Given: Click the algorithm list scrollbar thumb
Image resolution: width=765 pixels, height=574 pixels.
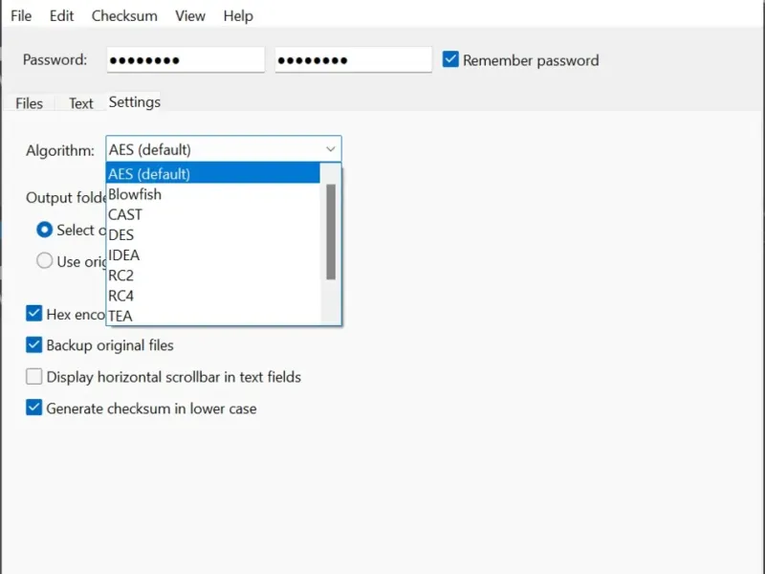Looking at the screenshot, I should 331,231.
